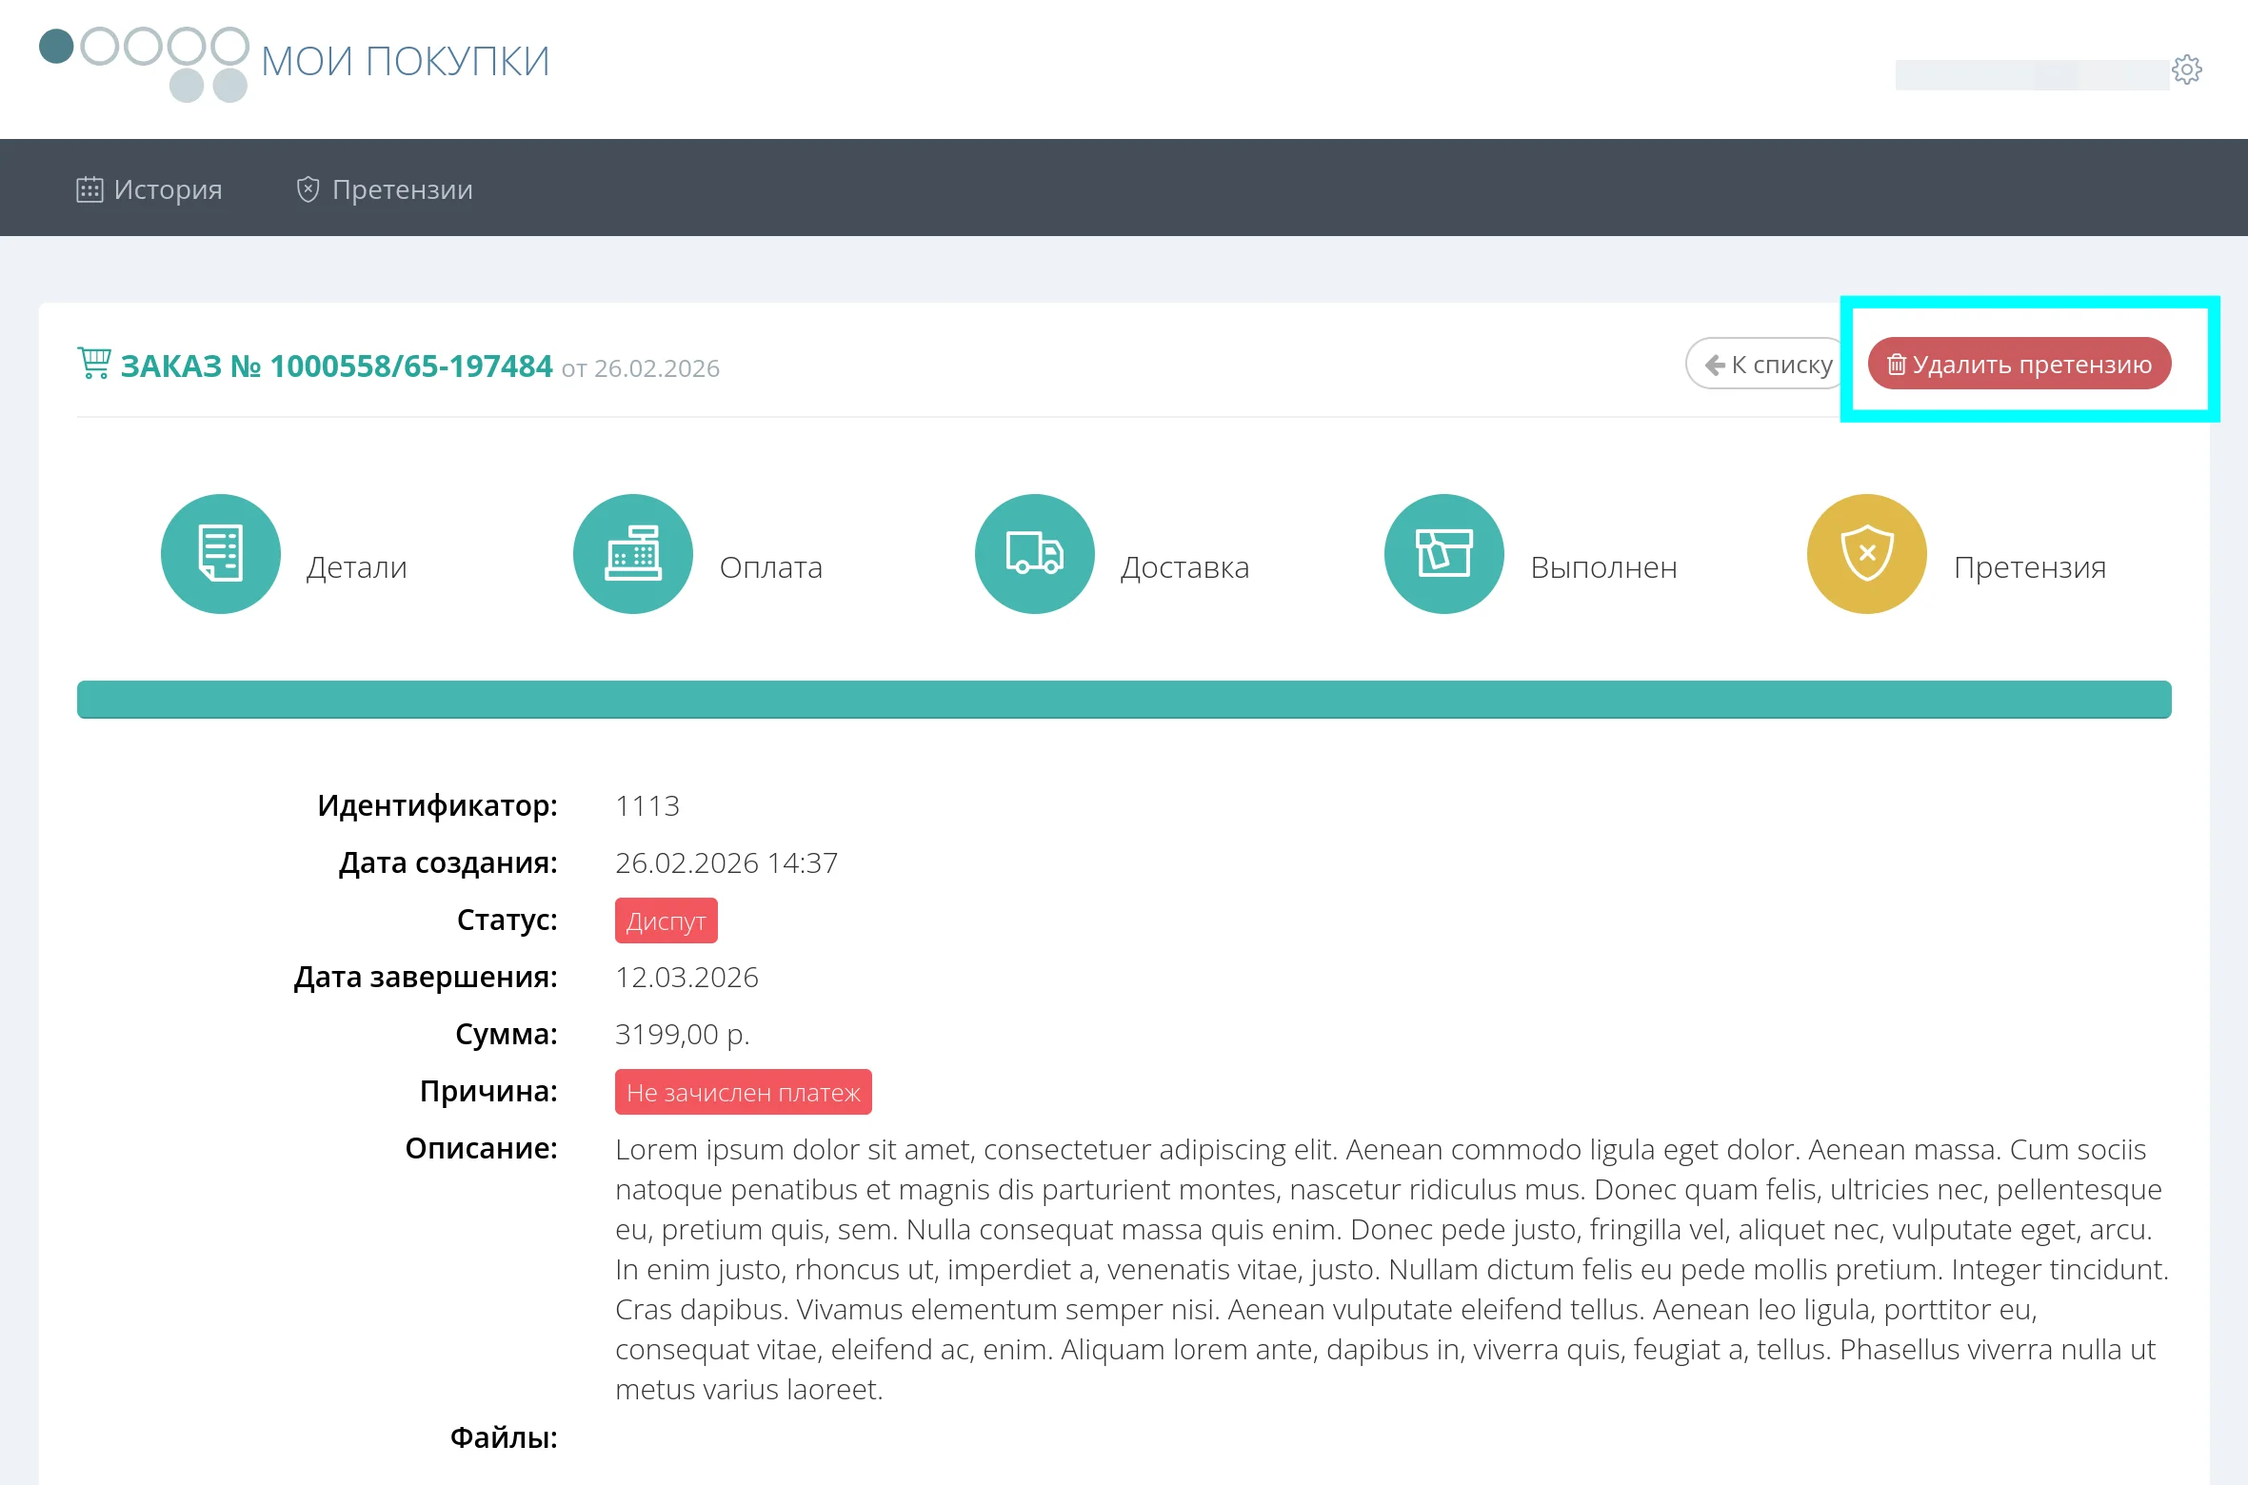Click the order number heading link

pyautogui.click(x=336, y=366)
